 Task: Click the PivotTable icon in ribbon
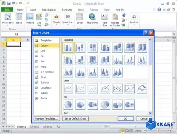point(8,17)
